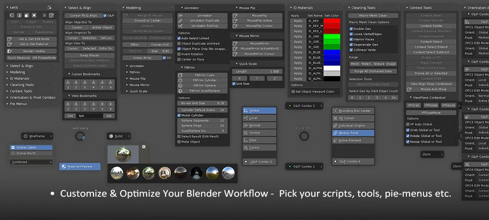Click the Convex Hull button

[159, 44]
